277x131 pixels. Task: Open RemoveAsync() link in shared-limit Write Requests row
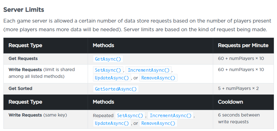coord(158,78)
